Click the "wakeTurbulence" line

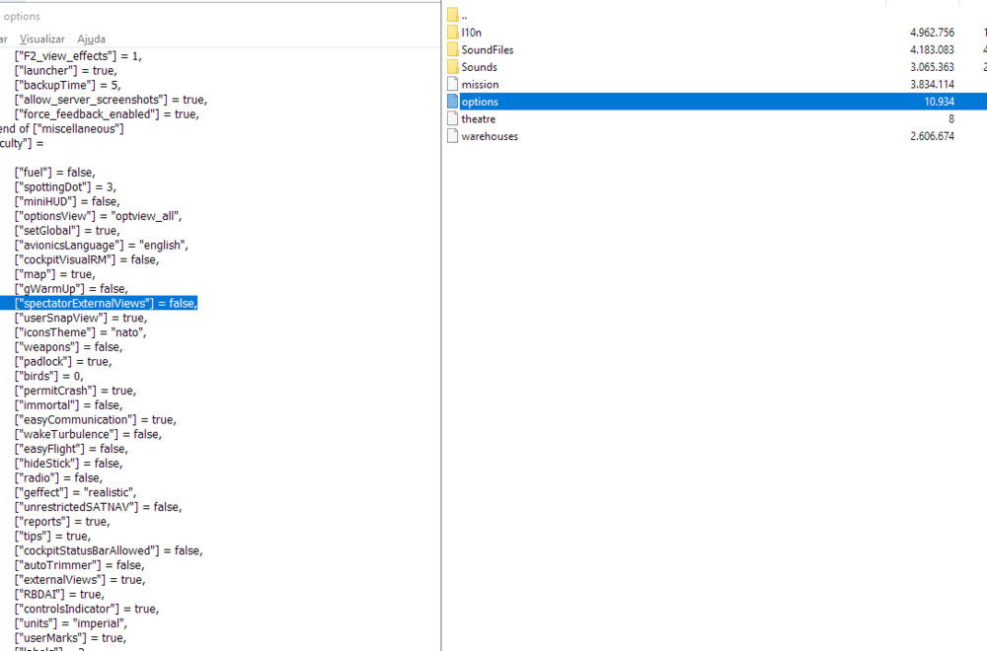coord(88,434)
